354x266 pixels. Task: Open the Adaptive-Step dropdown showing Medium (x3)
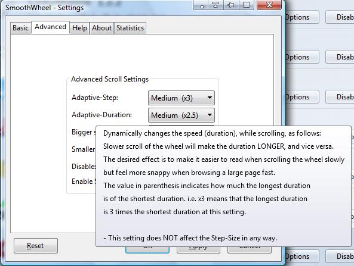tap(181, 98)
